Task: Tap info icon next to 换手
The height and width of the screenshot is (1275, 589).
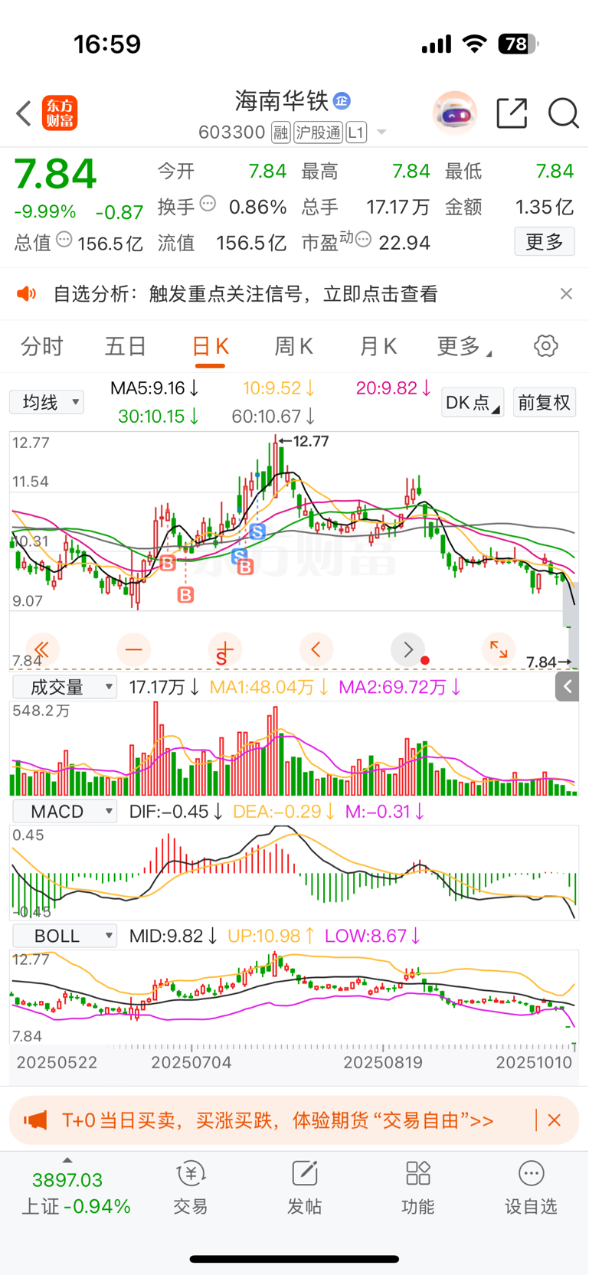Action: tap(208, 204)
